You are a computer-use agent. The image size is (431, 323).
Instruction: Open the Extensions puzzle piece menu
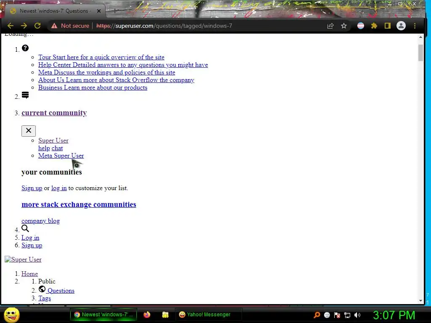374,26
